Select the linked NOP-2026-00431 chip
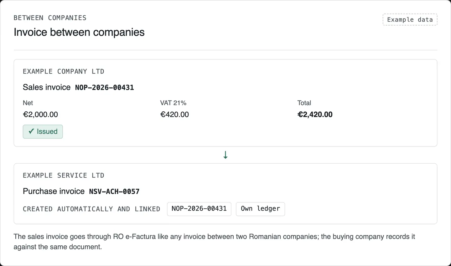Viewport: 451px width, 266px height. click(199, 209)
